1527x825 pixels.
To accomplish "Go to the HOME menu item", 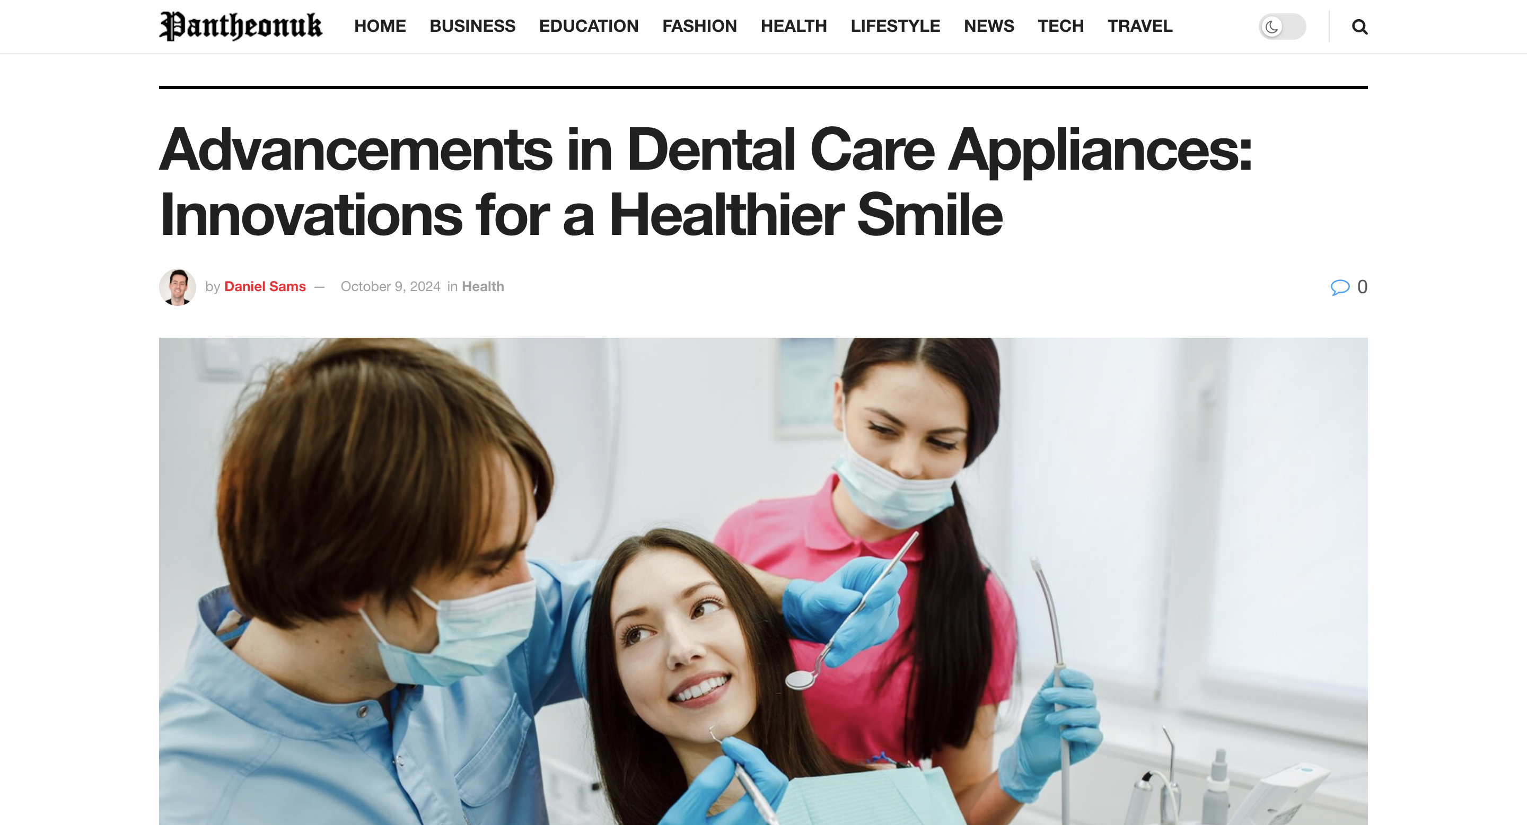I will point(380,26).
